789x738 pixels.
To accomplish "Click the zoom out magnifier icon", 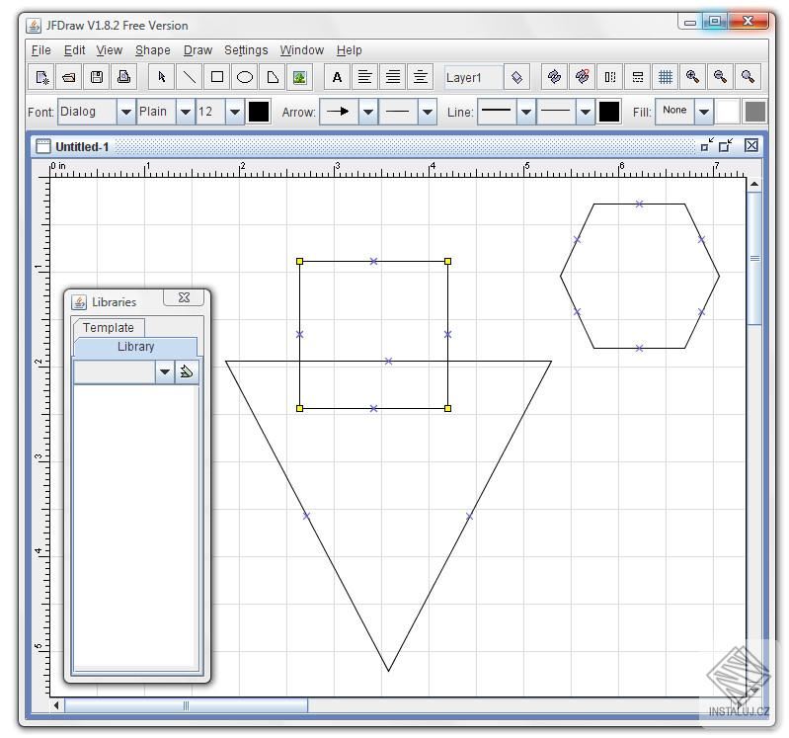I will click(720, 77).
